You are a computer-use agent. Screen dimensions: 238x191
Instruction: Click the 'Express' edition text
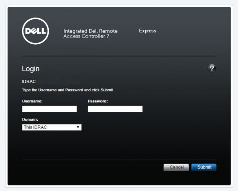pyautogui.click(x=148, y=31)
